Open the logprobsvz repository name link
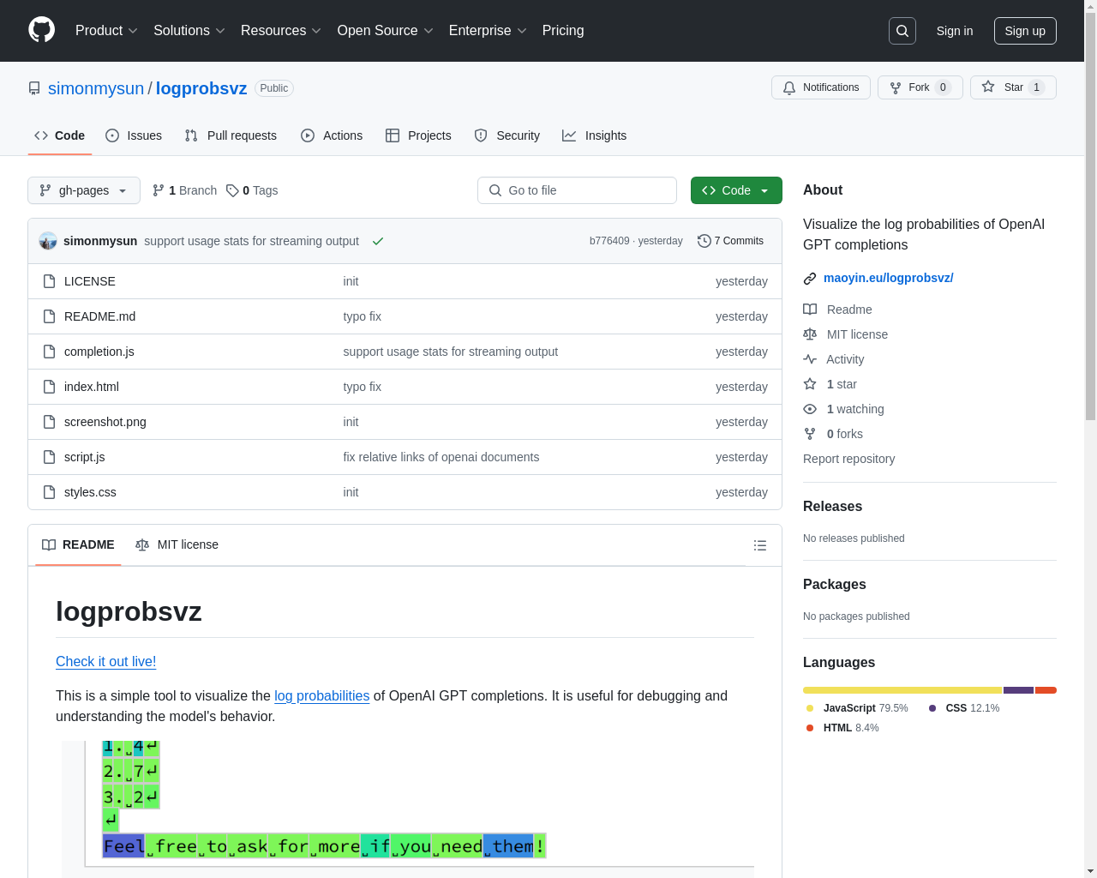 [x=201, y=88]
